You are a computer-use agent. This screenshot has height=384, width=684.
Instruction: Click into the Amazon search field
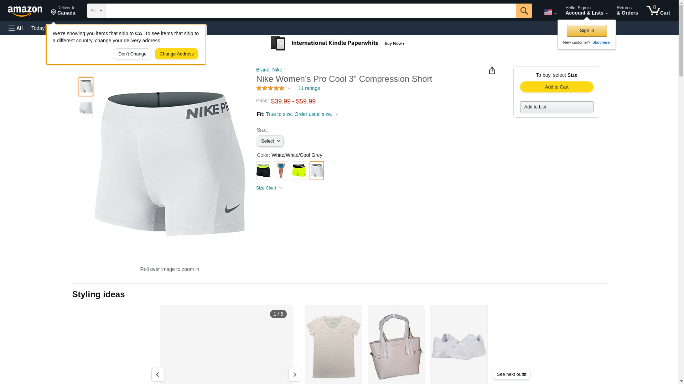[310, 11]
